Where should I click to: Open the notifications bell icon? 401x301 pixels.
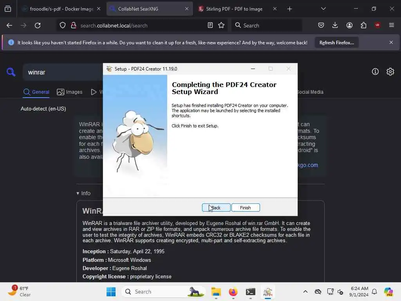[x=374, y=292]
